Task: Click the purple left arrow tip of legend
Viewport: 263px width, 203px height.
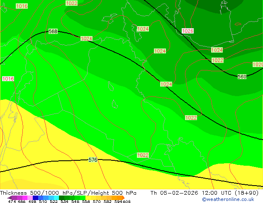Action: (9, 198)
